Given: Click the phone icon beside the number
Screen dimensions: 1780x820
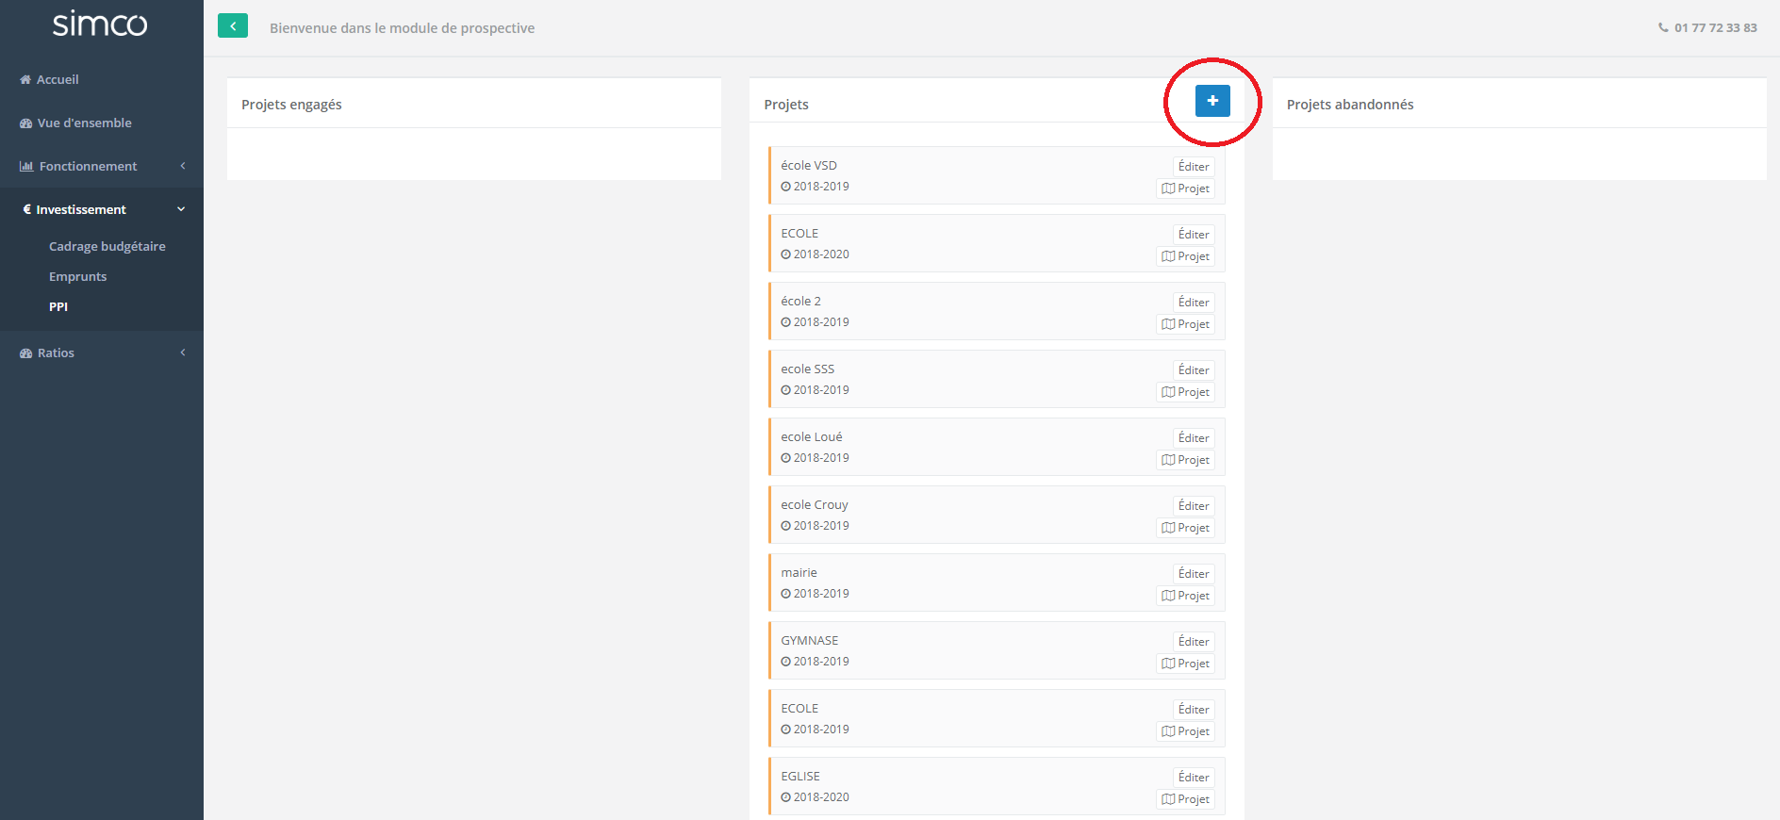Looking at the screenshot, I should (1663, 27).
